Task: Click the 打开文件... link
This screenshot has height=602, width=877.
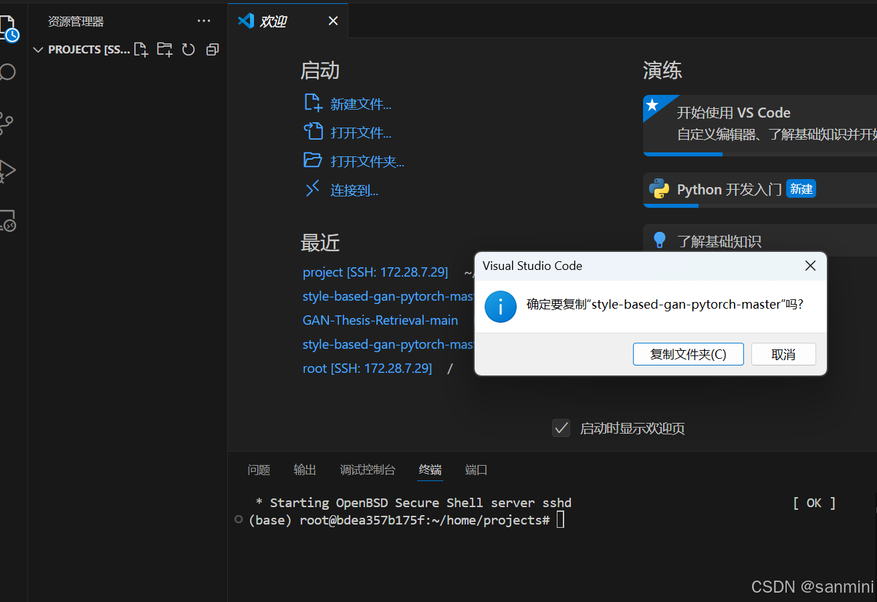Action: pyautogui.click(x=361, y=133)
